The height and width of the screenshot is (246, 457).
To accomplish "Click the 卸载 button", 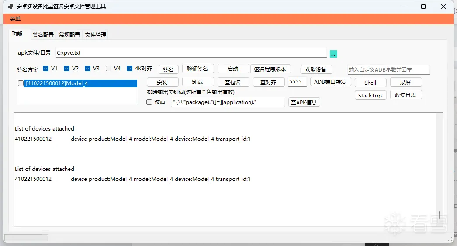I will pos(198,82).
